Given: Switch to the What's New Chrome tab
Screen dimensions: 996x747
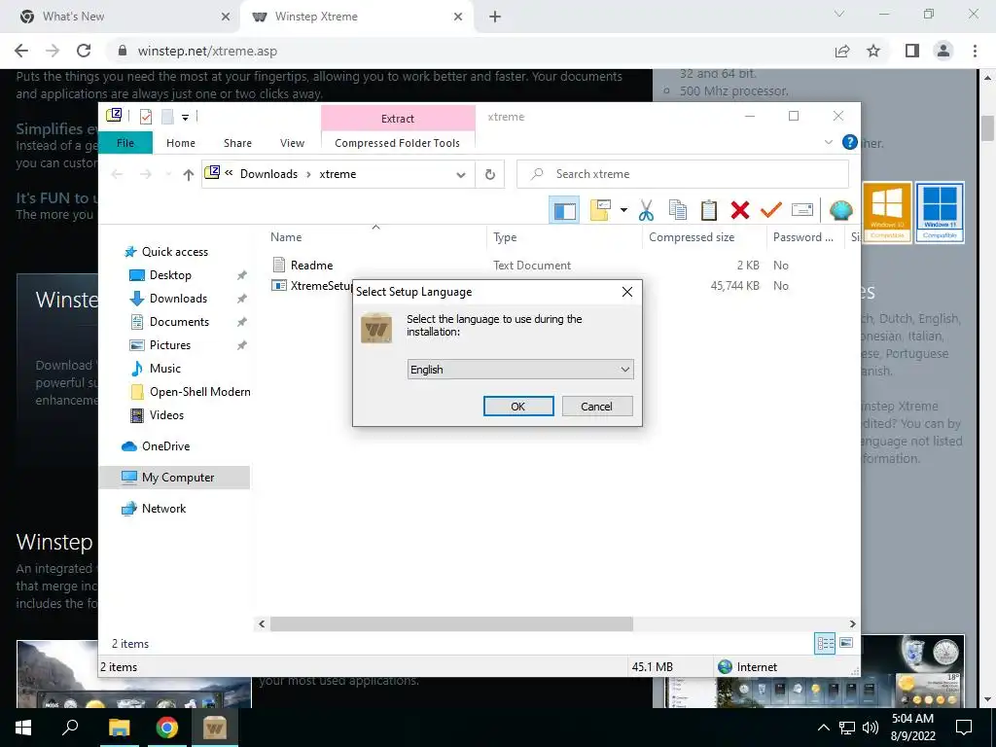Looking at the screenshot, I should click(120, 17).
